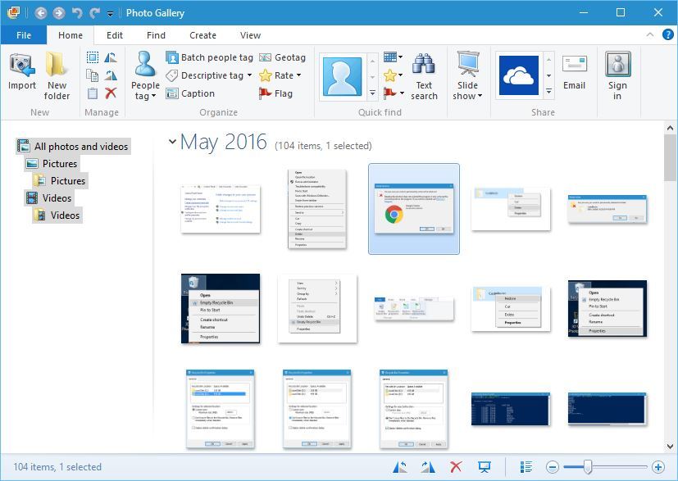
Task: Switch to the Edit tab
Action: click(115, 35)
